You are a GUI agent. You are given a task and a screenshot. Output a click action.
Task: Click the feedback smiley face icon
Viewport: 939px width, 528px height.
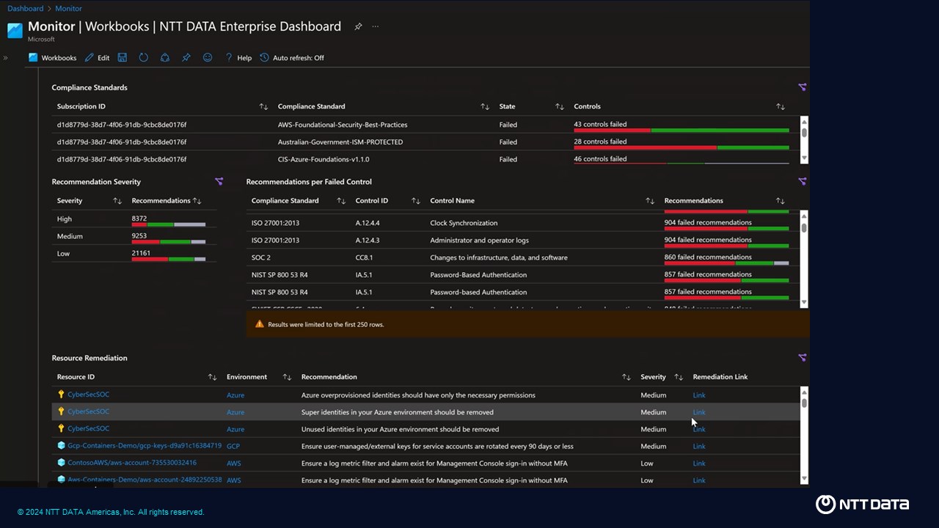(x=208, y=58)
